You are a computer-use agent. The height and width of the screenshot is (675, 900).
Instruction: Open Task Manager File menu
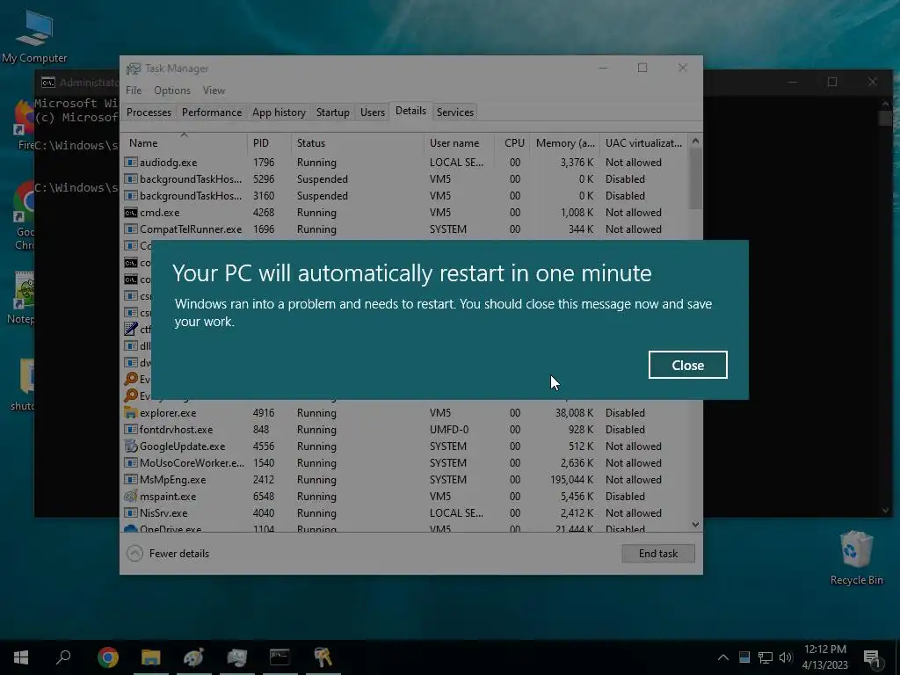(134, 91)
